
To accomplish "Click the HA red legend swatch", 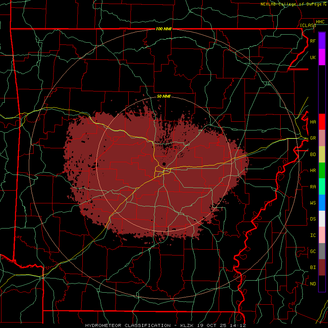I will [x=322, y=122].
